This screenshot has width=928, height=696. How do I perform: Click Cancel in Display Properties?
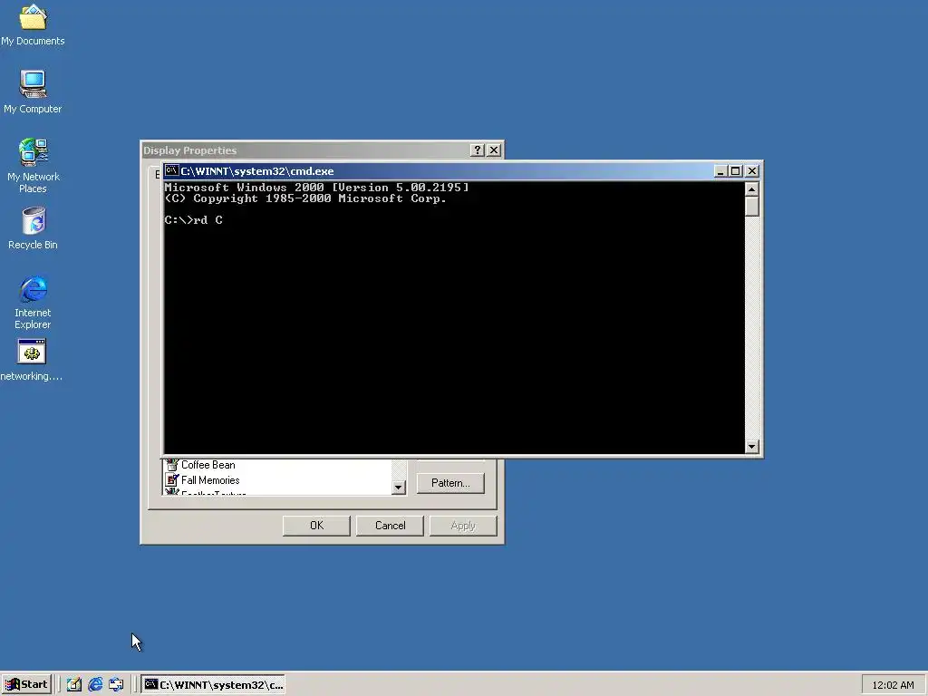tap(390, 526)
